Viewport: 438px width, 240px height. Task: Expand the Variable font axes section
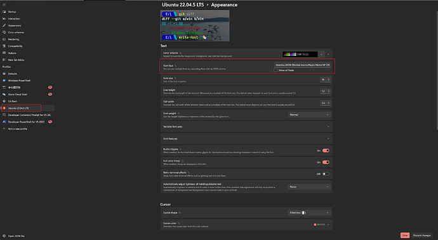tap(246, 127)
